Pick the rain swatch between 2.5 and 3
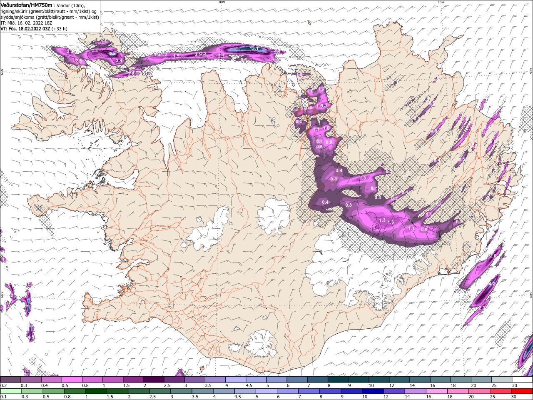Image resolution: width=533 pixels, height=400 pixels. pyautogui.click(x=160, y=391)
